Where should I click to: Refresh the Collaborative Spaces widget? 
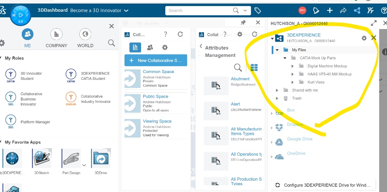coord(180,34)
